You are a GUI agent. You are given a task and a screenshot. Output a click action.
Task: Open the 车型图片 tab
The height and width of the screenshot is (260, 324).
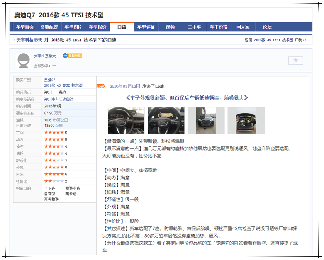click(x=73, y=27)
